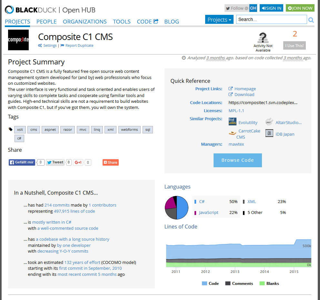The width and height of the screenshot is (320, 300).
Task: Open the Languages section heading link
Action: (177, 187)
